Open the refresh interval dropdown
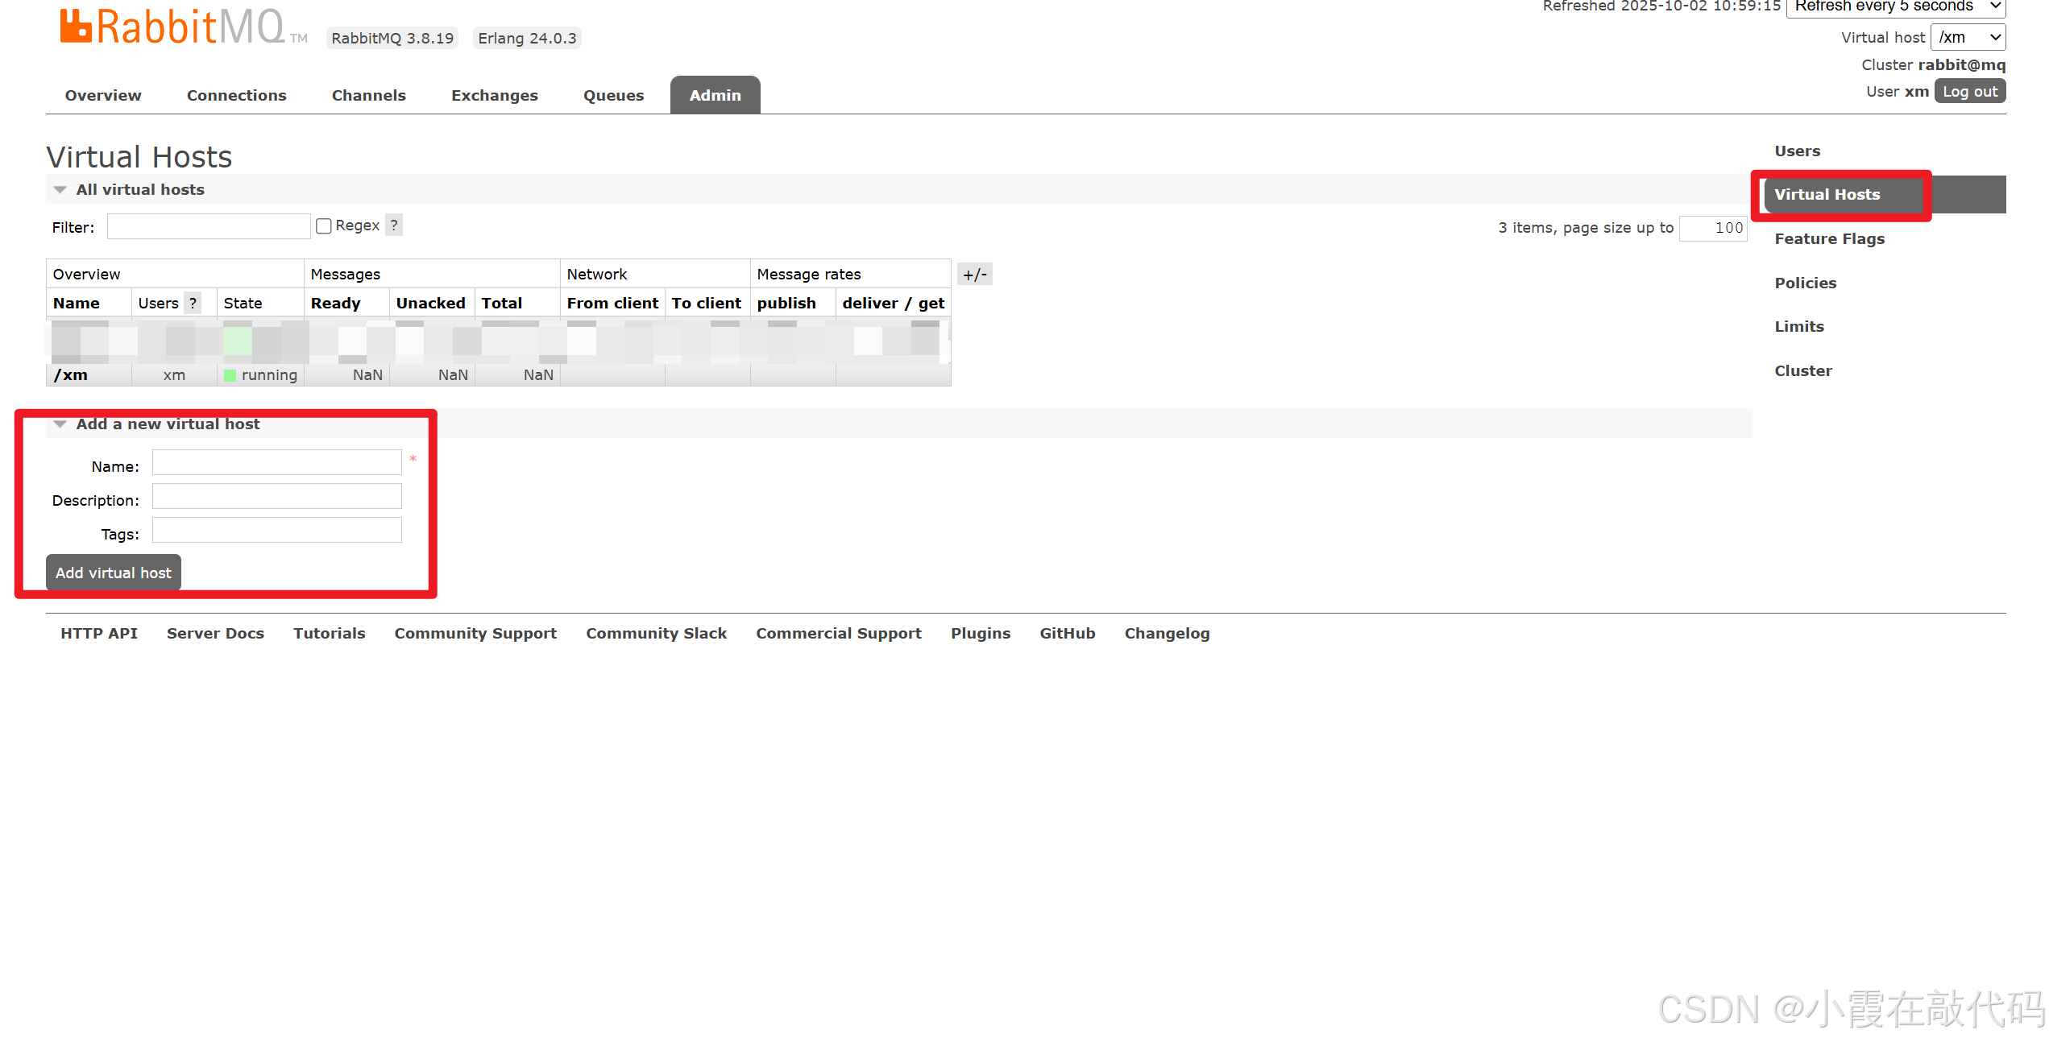This screenshot has width=2049, height=1042. pyautogui.click(x=1894, y=6)
